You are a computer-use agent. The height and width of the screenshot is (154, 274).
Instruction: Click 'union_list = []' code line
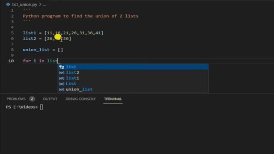pyautogui.click(x=43, y=50)
